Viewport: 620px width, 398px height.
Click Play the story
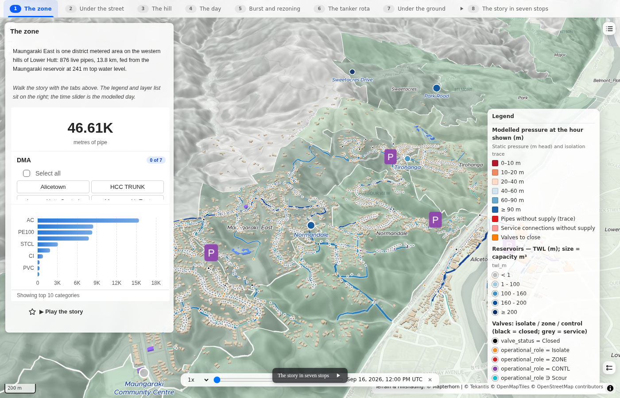[x=61, y=312]
